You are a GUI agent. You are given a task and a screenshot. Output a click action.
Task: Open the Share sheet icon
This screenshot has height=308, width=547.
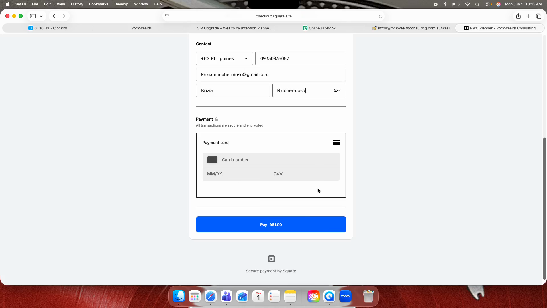(x=518, y=16)
